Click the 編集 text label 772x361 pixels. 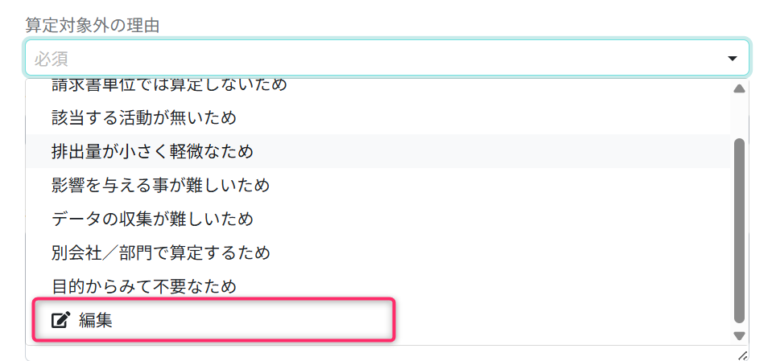point(96,320)
